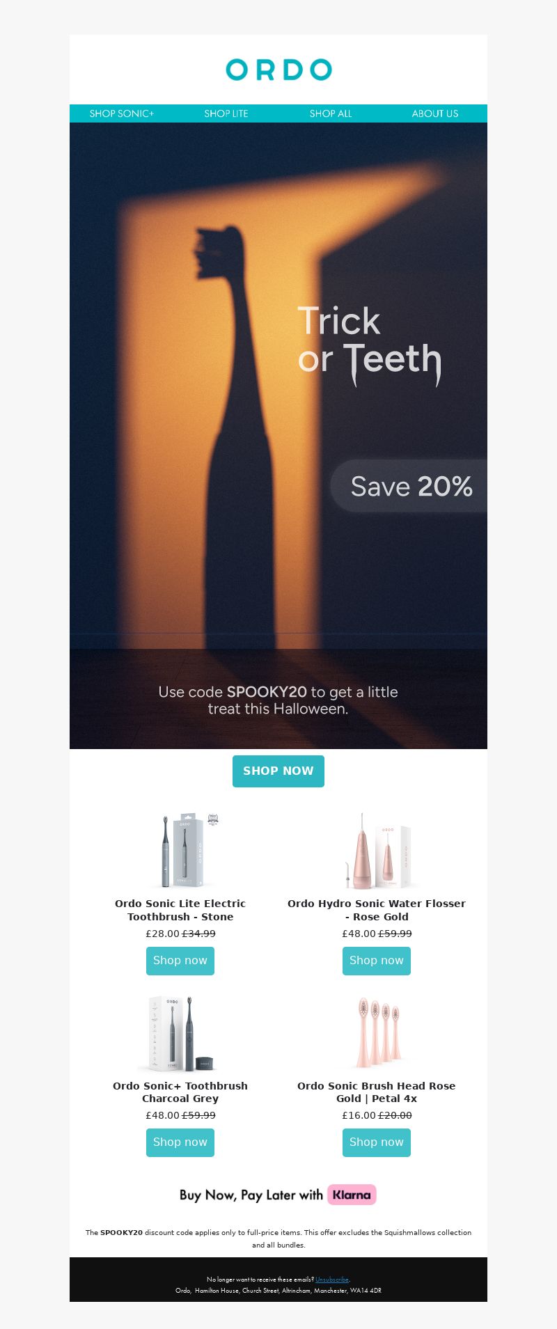The image size is (557, 1329).
Task: Open the SHOP LITE menu link
Action: (x=226, y=113)
